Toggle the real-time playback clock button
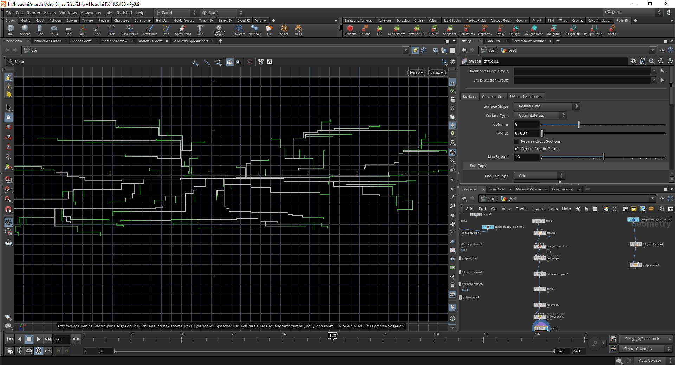675x365 pixels. pos(38,350)
